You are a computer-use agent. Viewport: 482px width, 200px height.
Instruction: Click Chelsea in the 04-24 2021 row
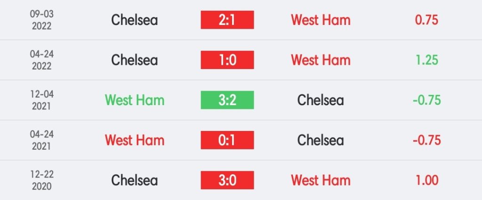(320, 140)
